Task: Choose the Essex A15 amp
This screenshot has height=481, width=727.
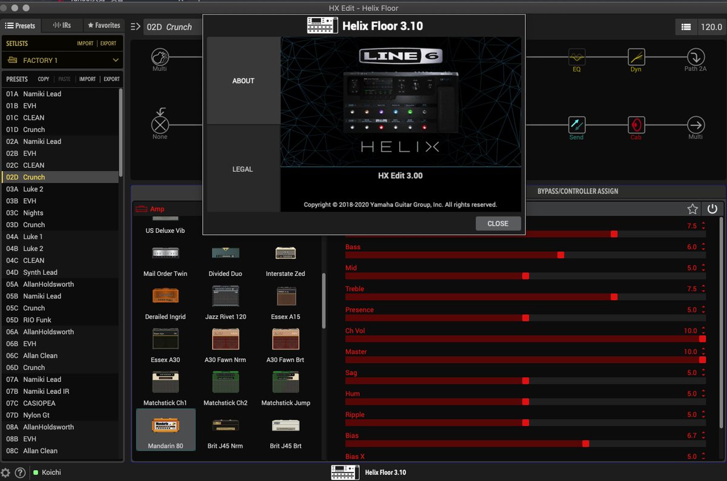Action: (285, 304)
